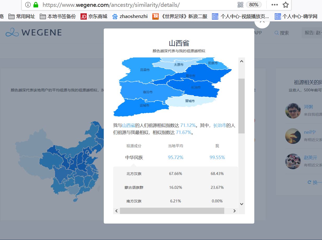Click the 71.67% similarity index value
The height and width of the screenshot is (240, 322).
[x=183, y=132]
